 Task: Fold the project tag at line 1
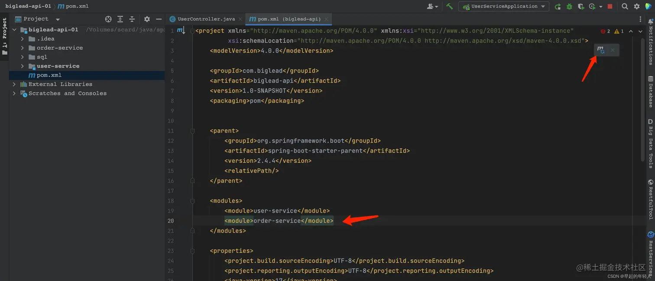tap(192, 31)
